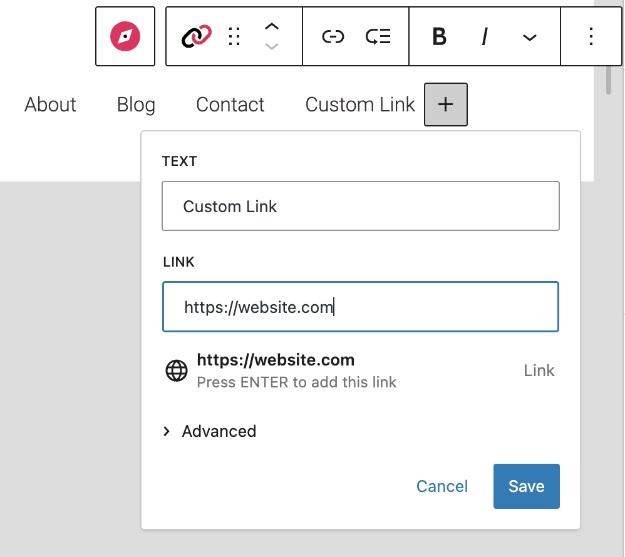This screenshot has height=557, width=625.
Task: Open the more formatting options chevron
Action: (530, 38)
